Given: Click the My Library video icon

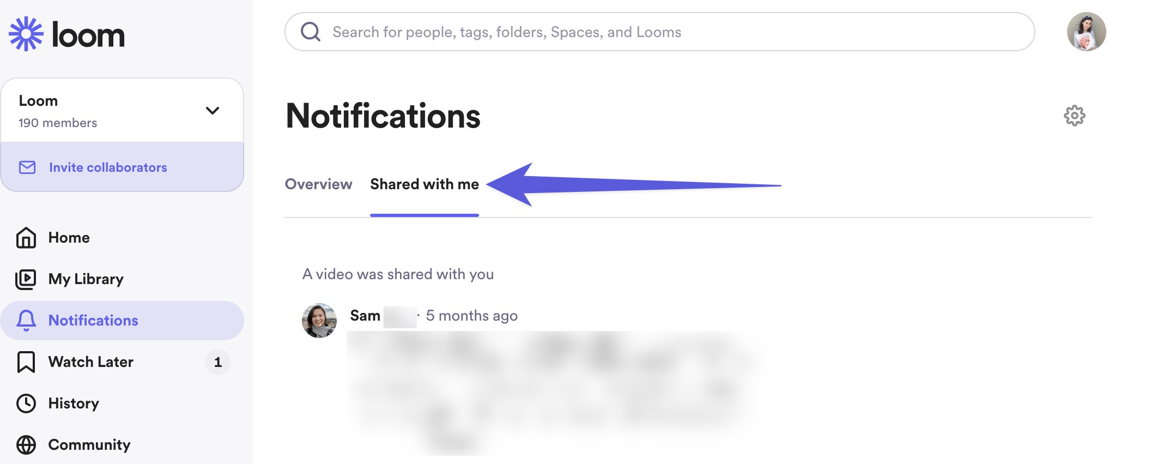Looking at the screenshot, I should tap(26, 279).
